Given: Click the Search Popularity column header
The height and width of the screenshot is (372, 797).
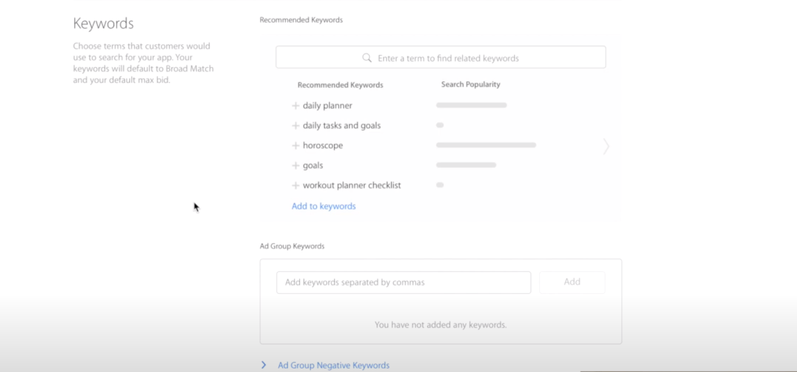Looking at the screenshot, I should (x=470, y=84).
